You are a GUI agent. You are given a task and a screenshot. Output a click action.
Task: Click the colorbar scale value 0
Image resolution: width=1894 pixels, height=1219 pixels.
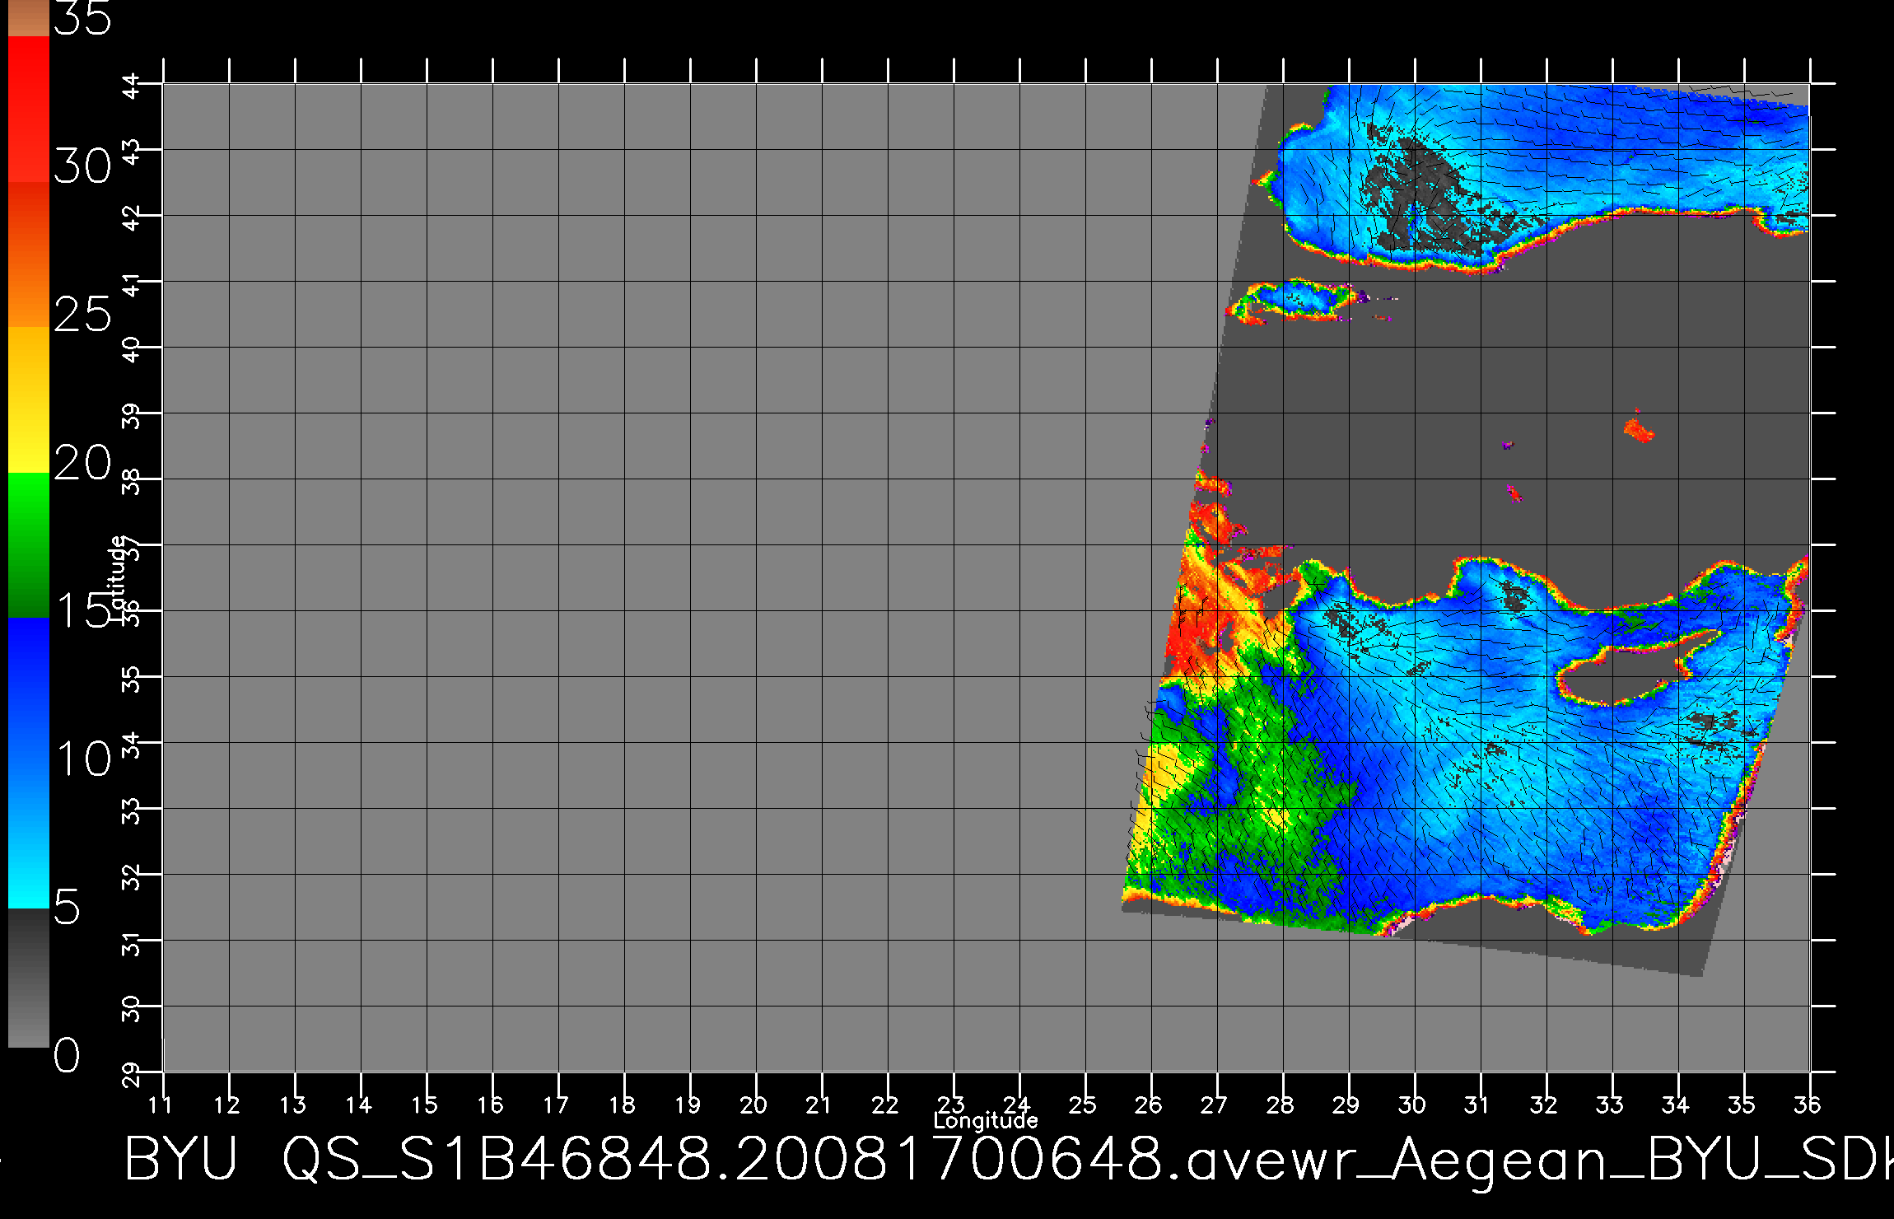[x=68, y=1055]
